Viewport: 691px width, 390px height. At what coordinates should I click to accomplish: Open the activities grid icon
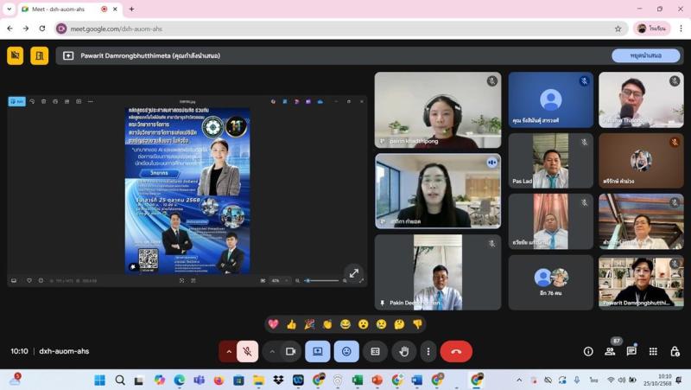(x=653, y=351)
